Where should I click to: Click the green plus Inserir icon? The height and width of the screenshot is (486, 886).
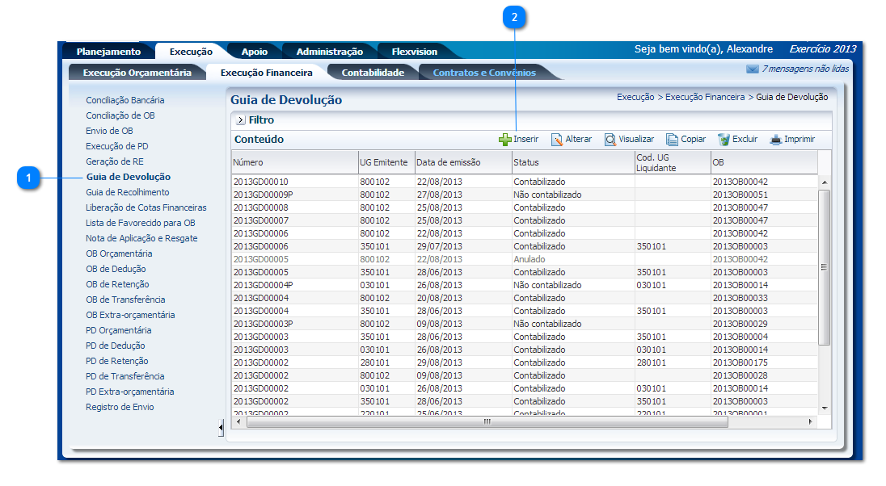[504, 140]
